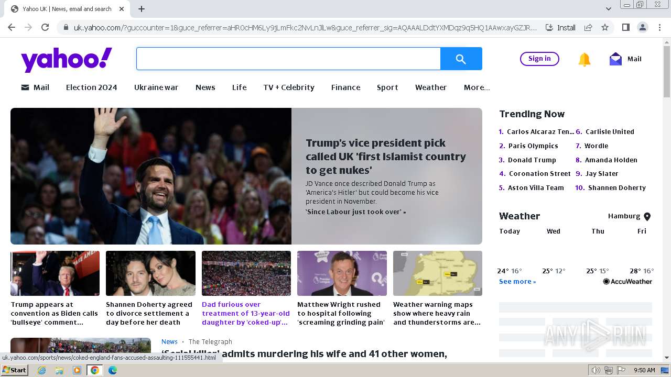This screenshot has width=671, height=377.
Task: Click the Start button
Action: 14,370
